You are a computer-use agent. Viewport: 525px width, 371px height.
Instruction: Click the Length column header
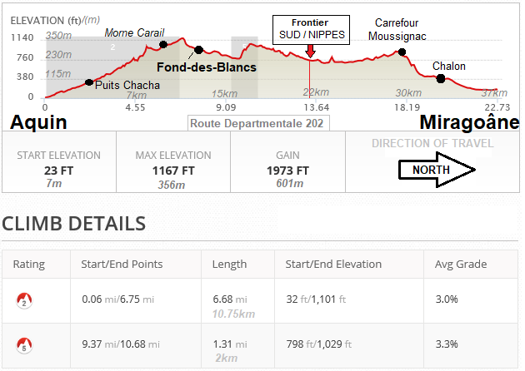coord(230,265)
